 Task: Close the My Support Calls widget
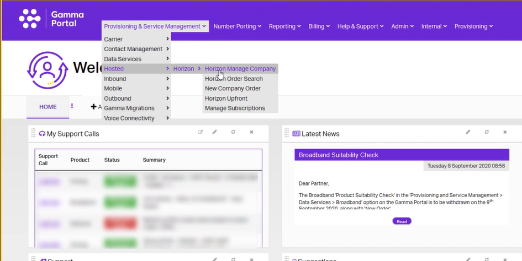pos(252,132)
